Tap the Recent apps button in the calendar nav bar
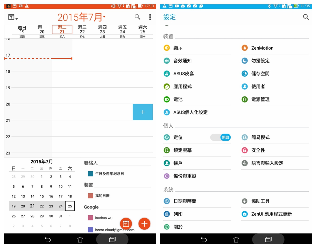This screenshot has height=248, width=316. [x=112, y=239]
